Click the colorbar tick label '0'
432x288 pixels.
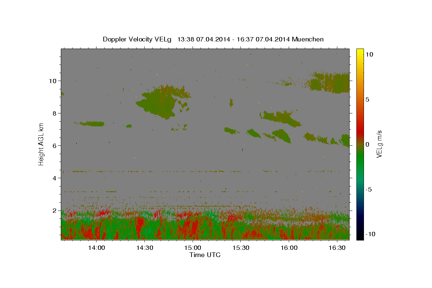point(367,144)
